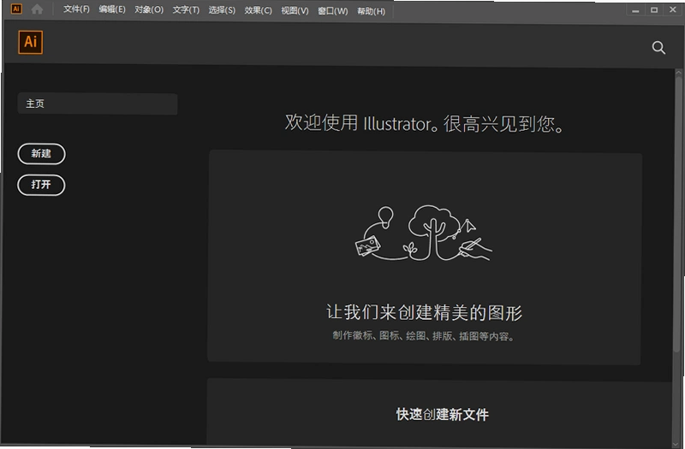Click the large orange Ai logo
Screen dimensions: 685x449
click(31, 42)
